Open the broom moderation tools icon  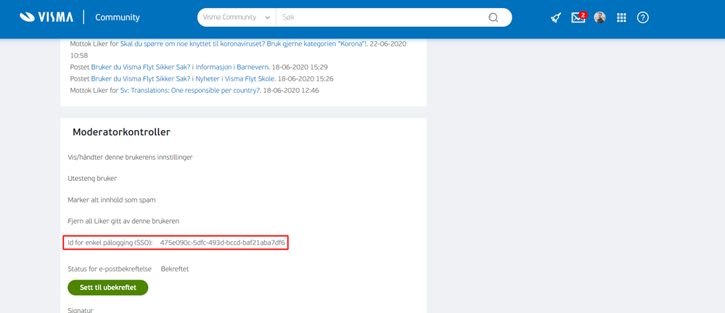point(556,18)
